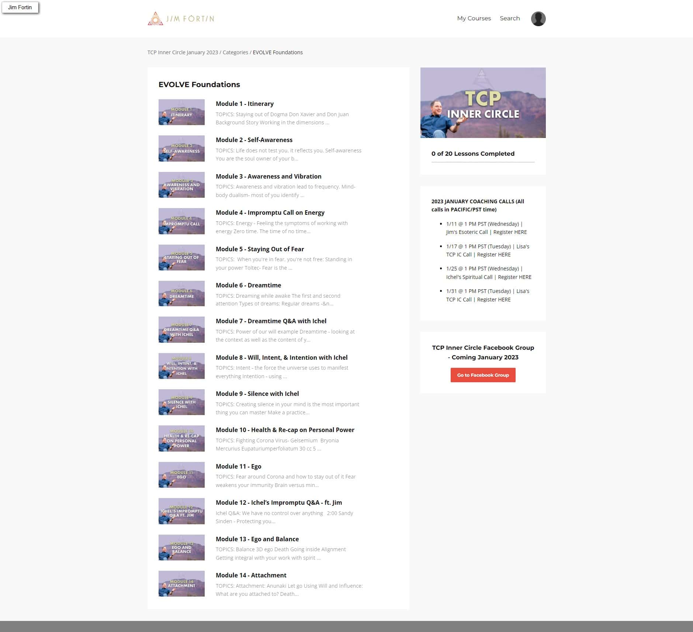Screen dimensions: 693x632
Task: Click the TCP Inner Circle banner image
Action: click(483, 103)
